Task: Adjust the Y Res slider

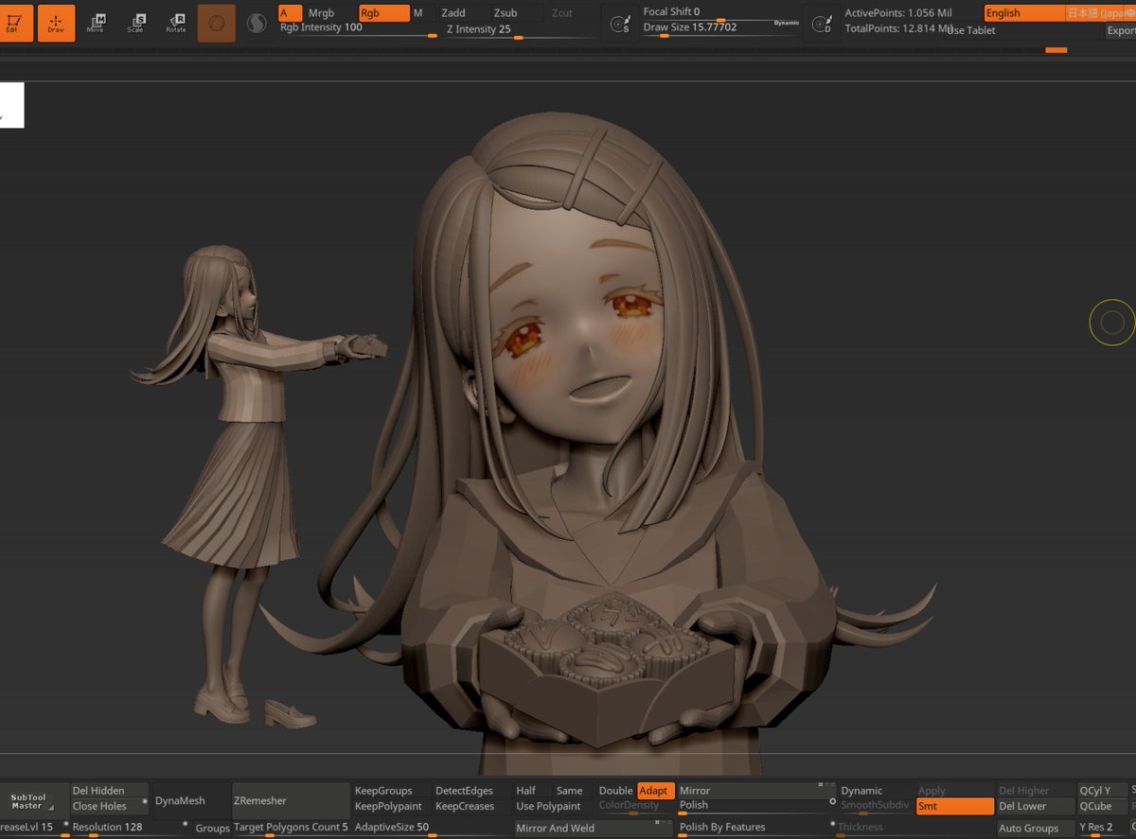Action: point(1102,828)
